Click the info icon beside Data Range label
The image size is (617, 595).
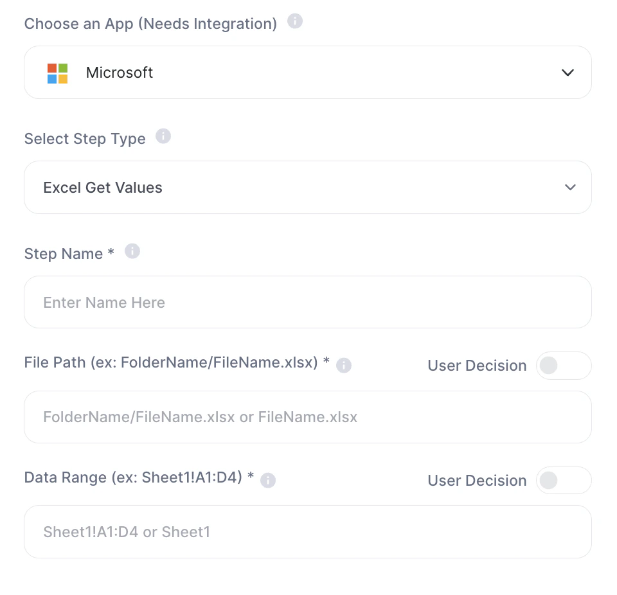[x=268, y=480]
